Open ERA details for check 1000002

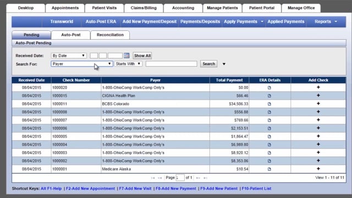(269, 161)
